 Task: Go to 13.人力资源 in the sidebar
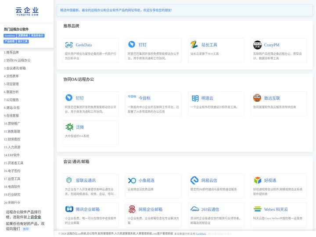pyautogui.click(x=12, y=147)
